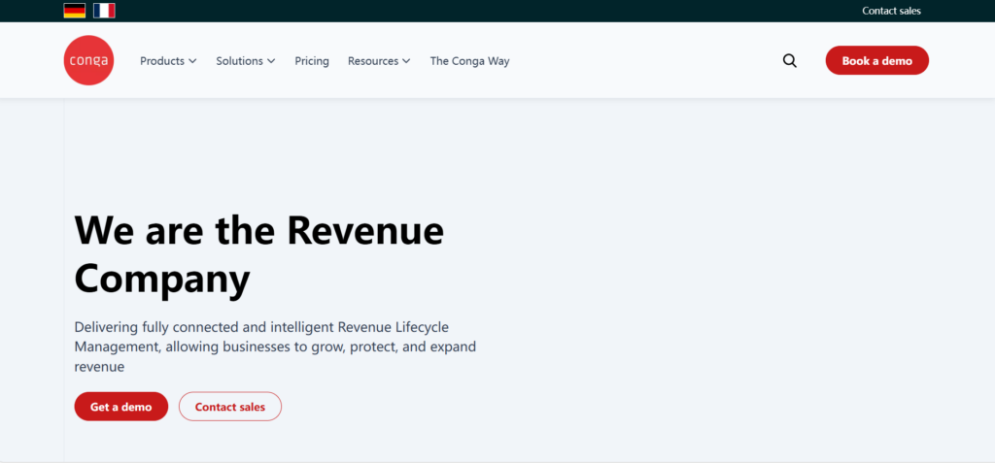Open The Conga Way page

469,61
